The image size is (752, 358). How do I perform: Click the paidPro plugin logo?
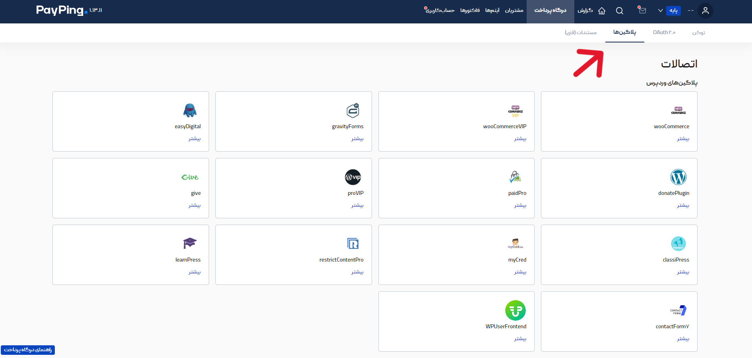pyautogui.click(x=516, y=177)
